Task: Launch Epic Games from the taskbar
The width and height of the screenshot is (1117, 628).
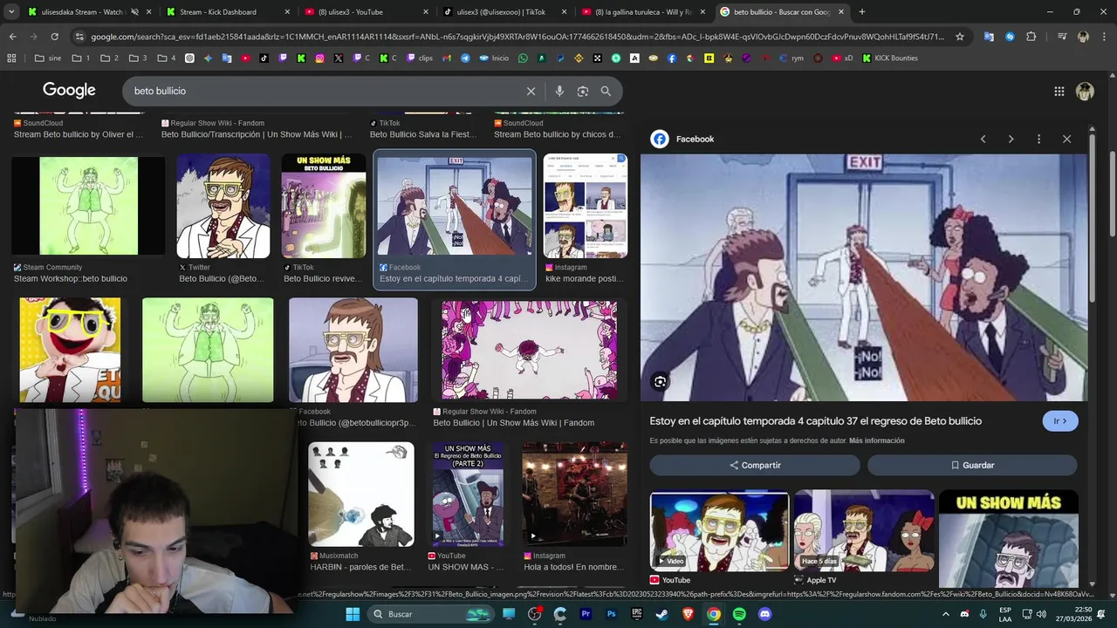Action: (x=637, y=614)
